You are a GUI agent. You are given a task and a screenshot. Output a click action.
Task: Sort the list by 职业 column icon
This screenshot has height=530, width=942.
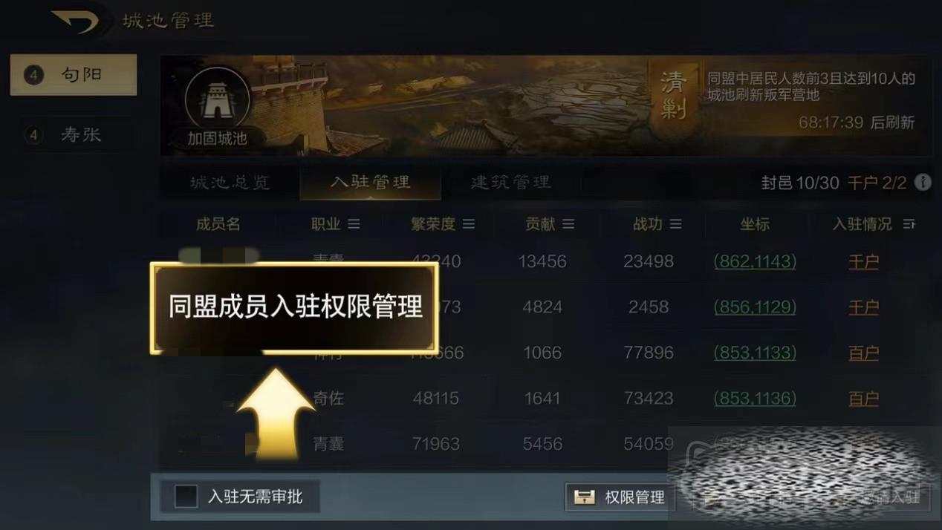tap(354, 223)
